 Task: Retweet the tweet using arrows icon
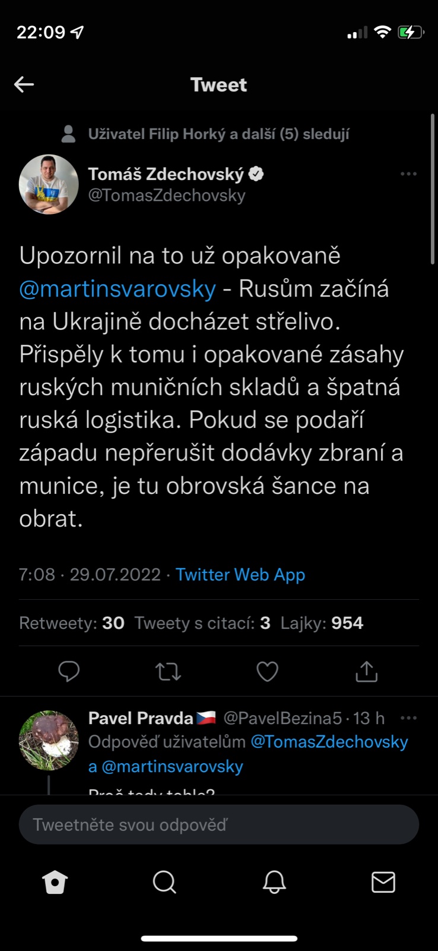pyautogui.click(x=168, y=671)
